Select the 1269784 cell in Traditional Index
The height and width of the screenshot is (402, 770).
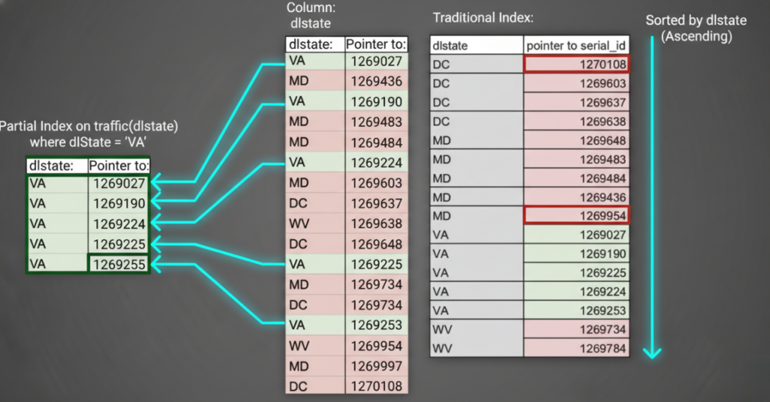pos(577,349)
